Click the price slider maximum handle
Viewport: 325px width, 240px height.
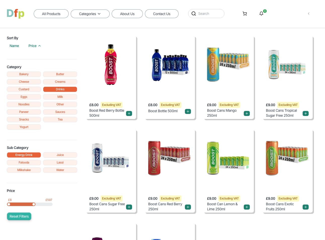[34, 204]
